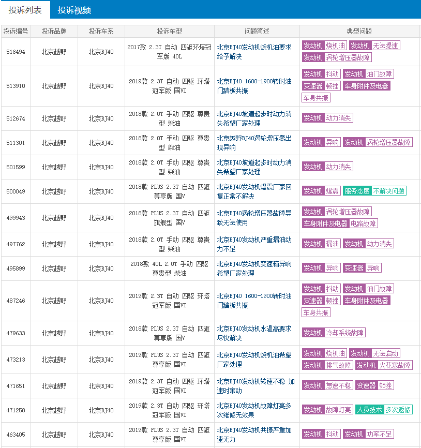
Task: Click 典型问题 column header
Action: click(x=359, y=32)
